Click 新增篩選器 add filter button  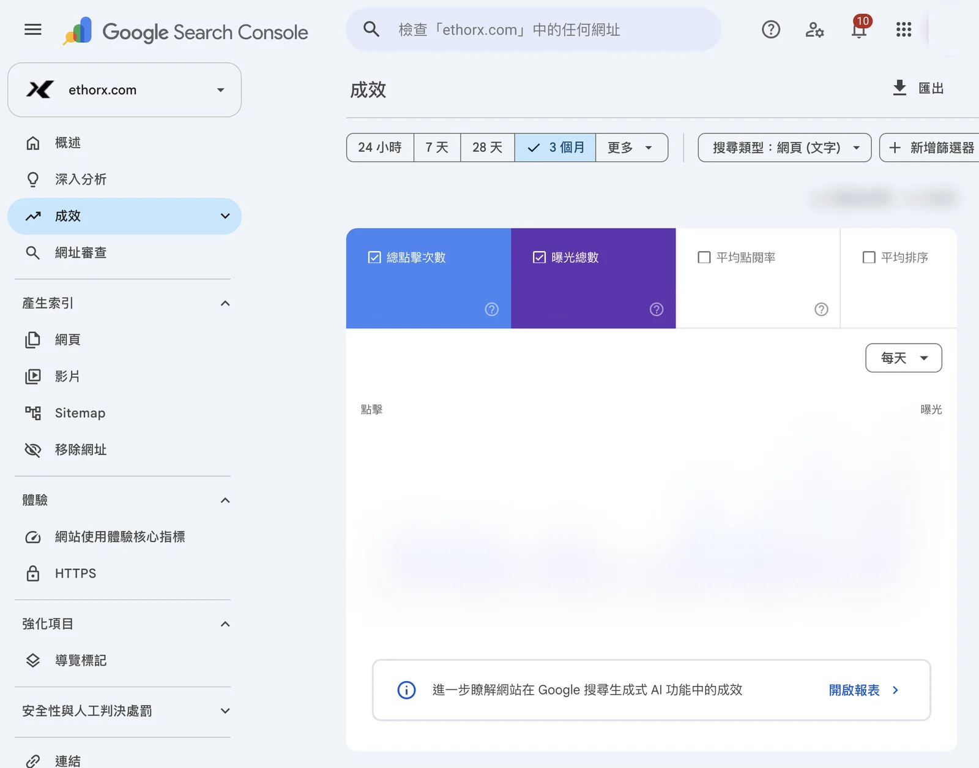[x=930, y=148]
